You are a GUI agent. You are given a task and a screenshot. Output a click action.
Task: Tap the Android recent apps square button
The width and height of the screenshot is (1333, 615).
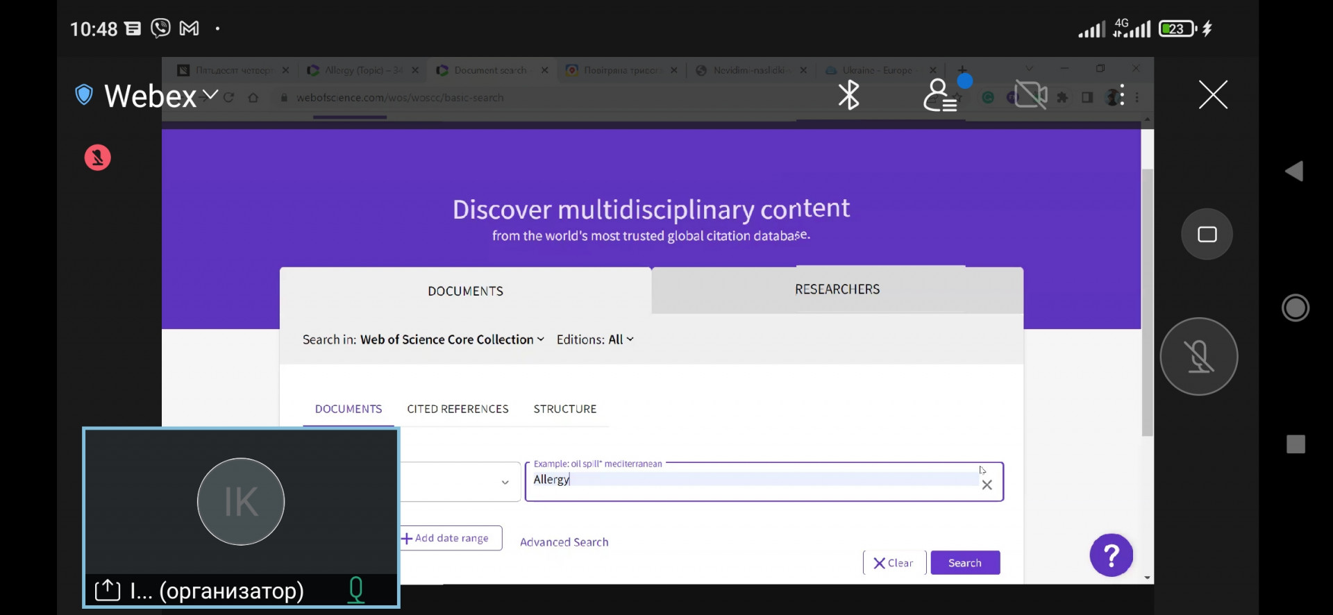1296,444
